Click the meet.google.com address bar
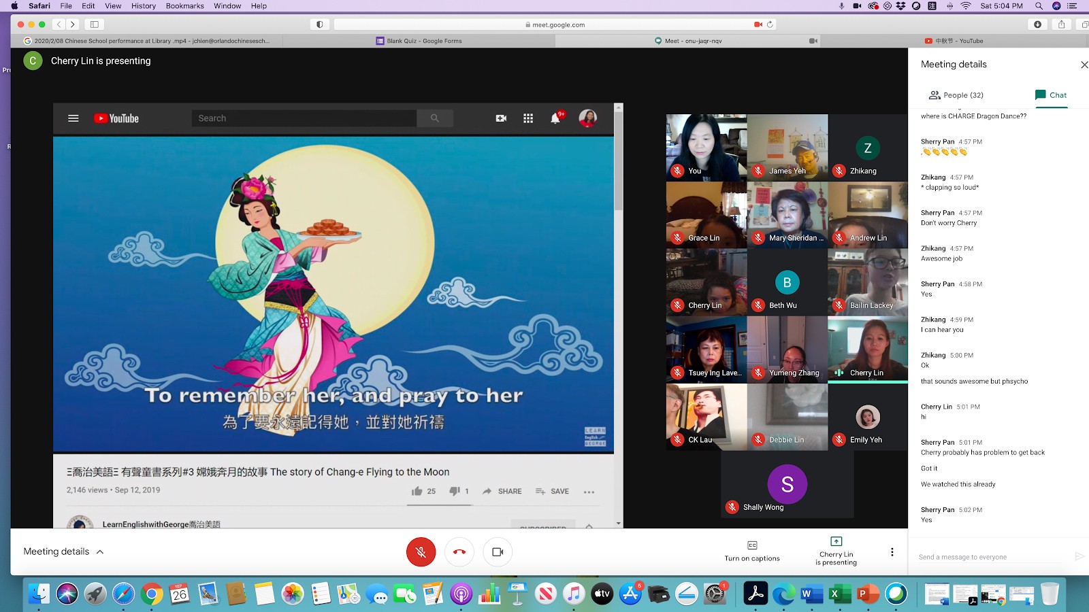This screenshot has width=1089, height=612. tap(555, 24)
